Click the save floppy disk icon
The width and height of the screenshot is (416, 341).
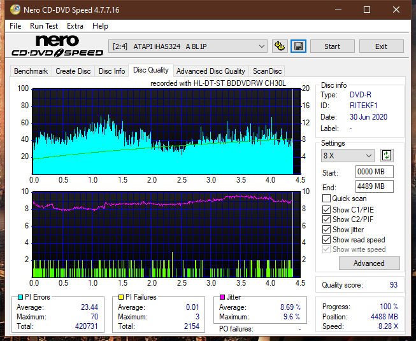298,46
